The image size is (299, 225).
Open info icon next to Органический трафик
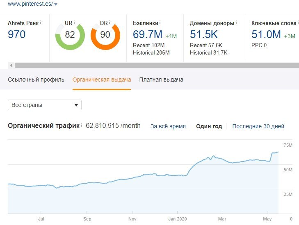tap(82, 125)
